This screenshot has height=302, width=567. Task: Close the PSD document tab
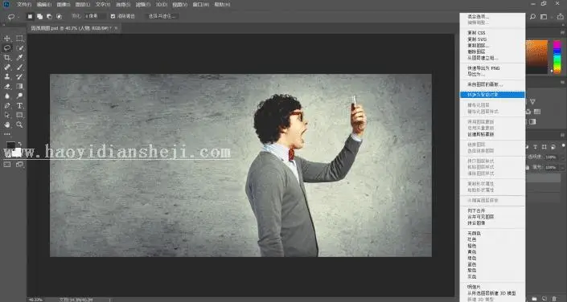point(116,28)
